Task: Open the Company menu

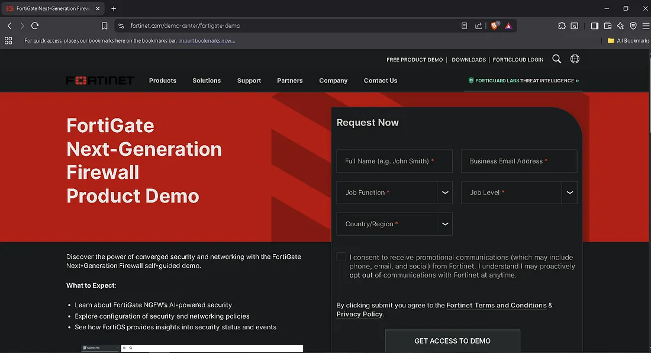Action: coord(333,81)
